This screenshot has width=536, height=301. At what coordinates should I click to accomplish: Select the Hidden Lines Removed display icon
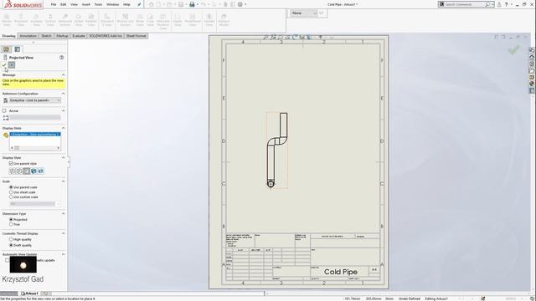pos(26,171)
